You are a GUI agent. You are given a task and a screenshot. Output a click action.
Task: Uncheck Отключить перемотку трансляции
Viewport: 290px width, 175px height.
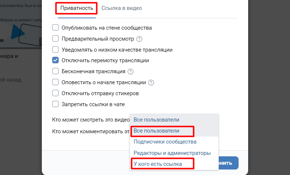point(55,61)
